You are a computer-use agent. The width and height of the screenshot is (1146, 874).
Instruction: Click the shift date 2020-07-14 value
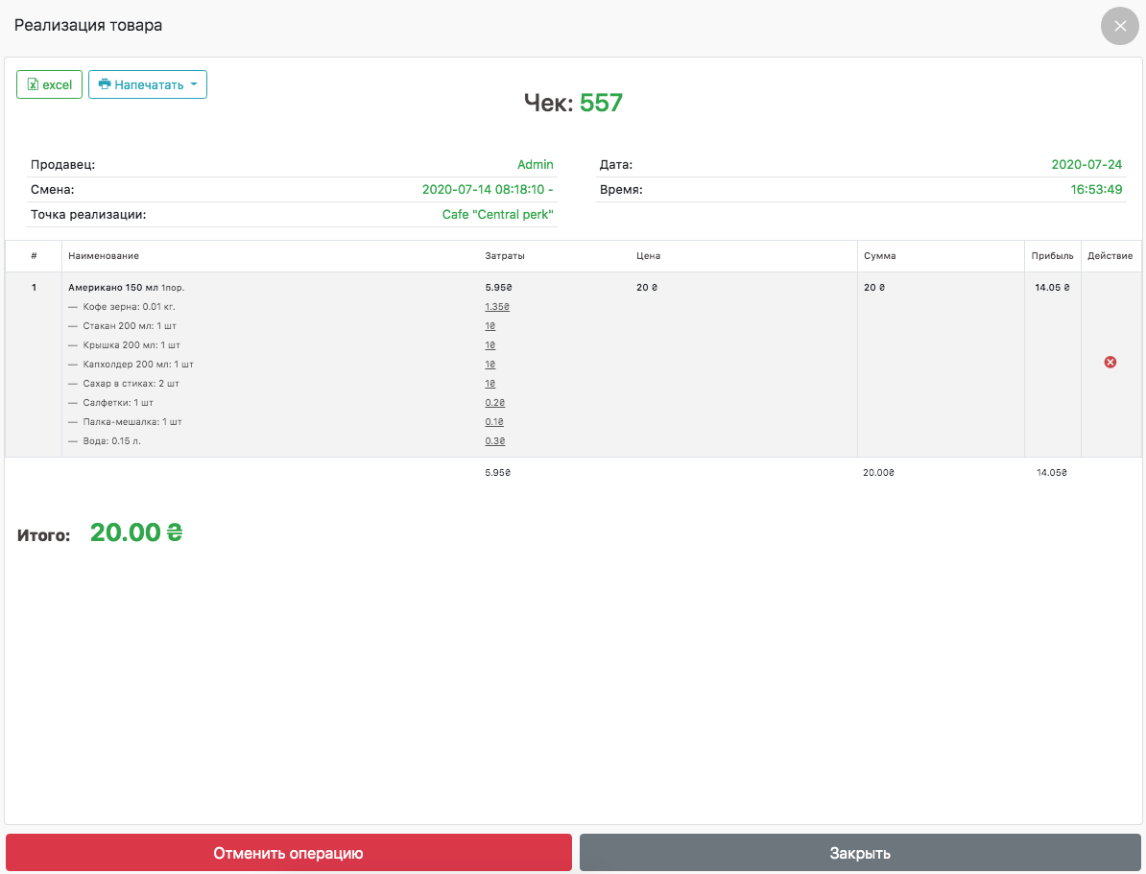point(487,190)
